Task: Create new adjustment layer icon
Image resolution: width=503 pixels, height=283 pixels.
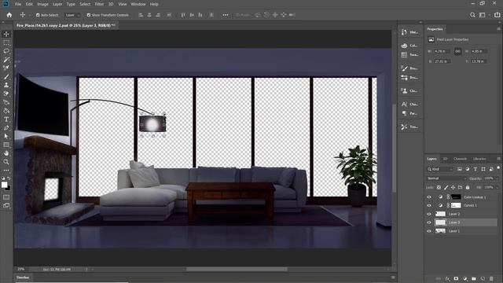Action: coord(465,278)
